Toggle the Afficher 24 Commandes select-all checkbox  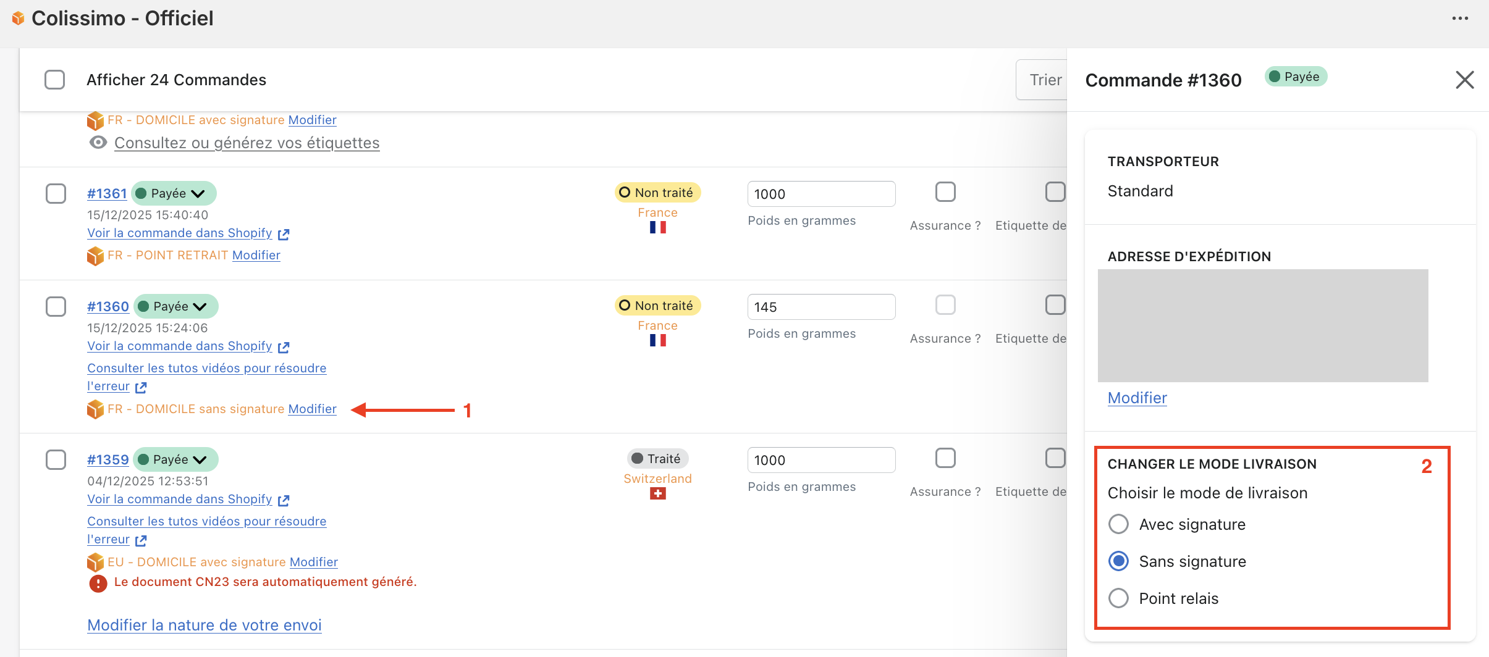point(55,80)
